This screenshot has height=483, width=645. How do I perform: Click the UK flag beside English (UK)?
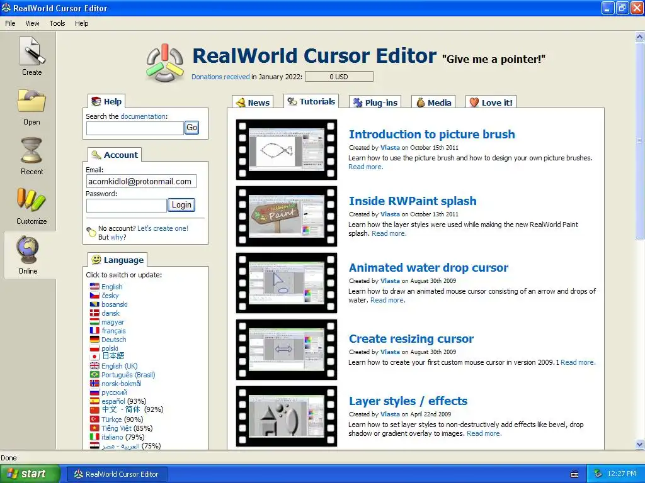click(94, 365)
